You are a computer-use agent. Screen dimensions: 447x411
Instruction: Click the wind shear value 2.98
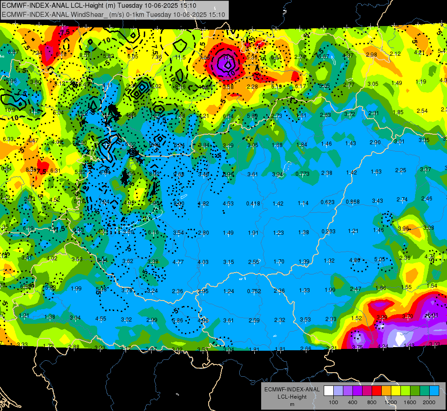(x=372, y=54)
